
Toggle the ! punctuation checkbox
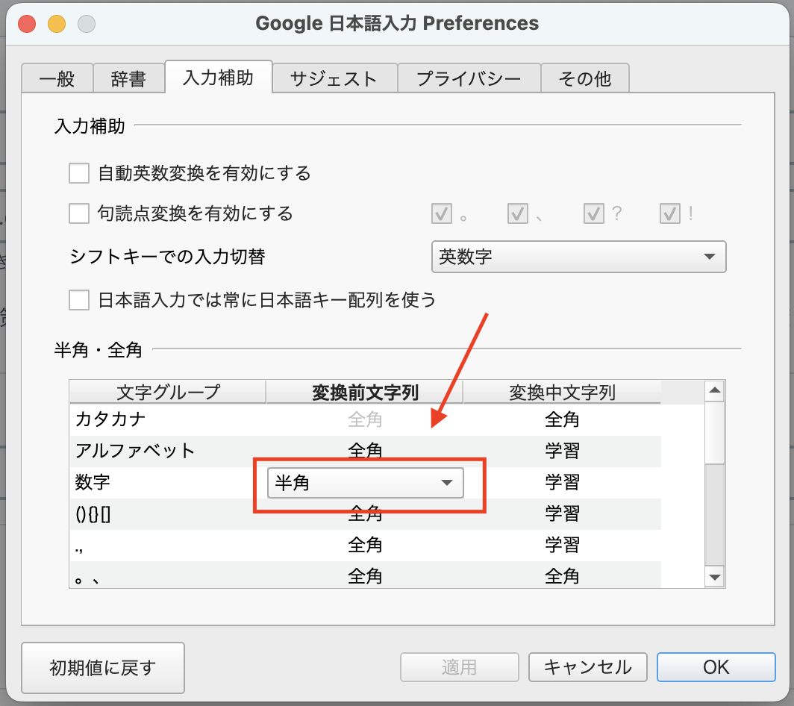coord(669,213)
